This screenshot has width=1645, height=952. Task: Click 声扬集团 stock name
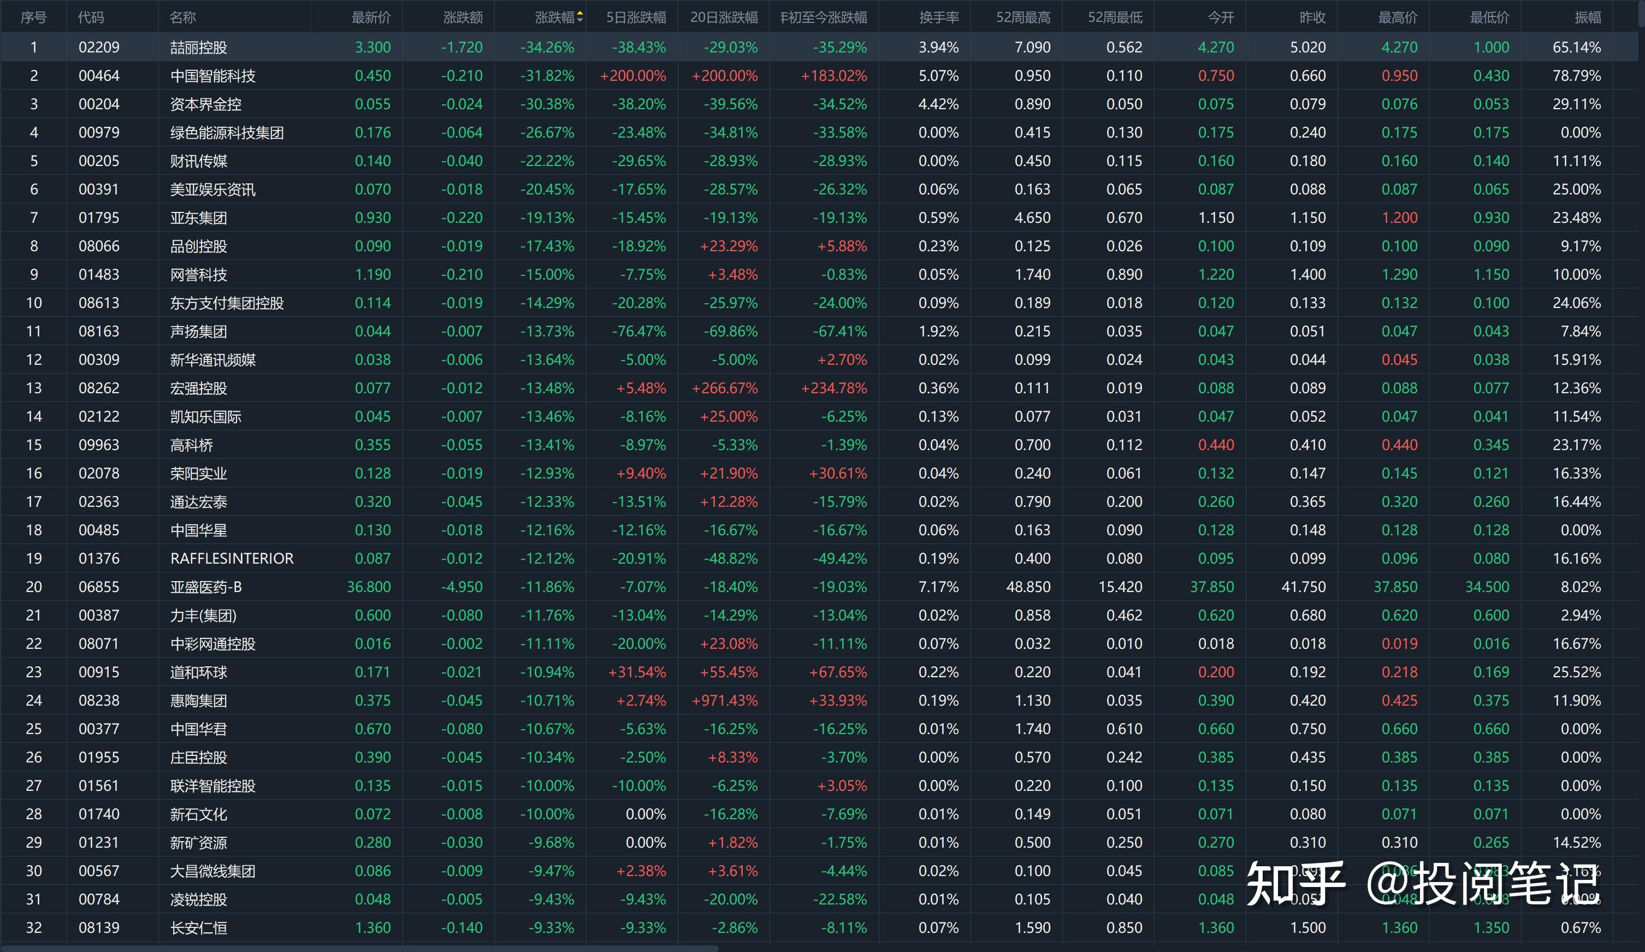point(198,331)
